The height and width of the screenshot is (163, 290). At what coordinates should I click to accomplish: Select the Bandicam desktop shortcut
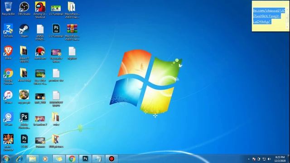[40, 53]
